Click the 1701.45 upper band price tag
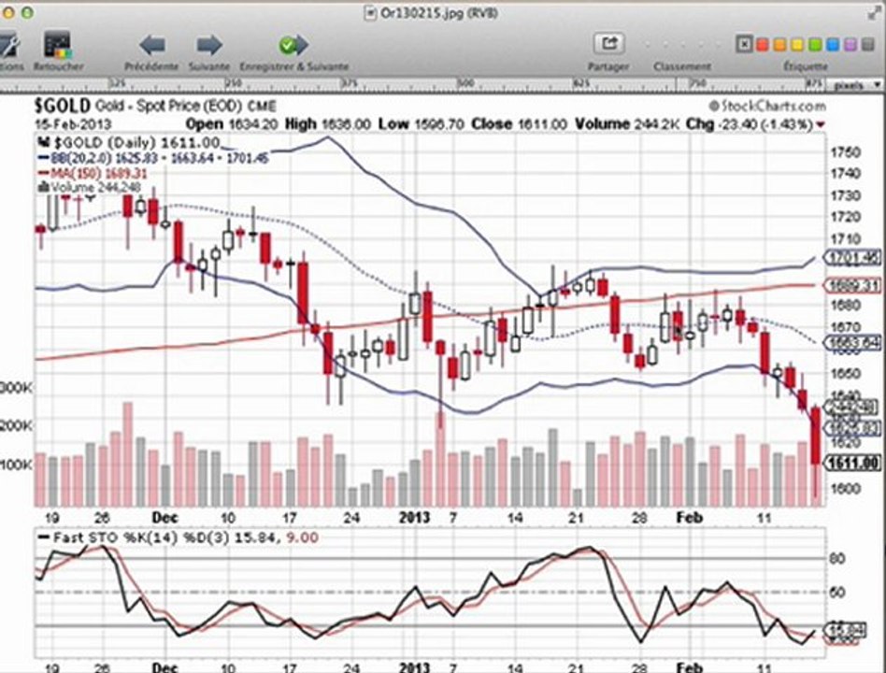Image resolution: width=886 pixels, height=673 pixels. point(852,258)
